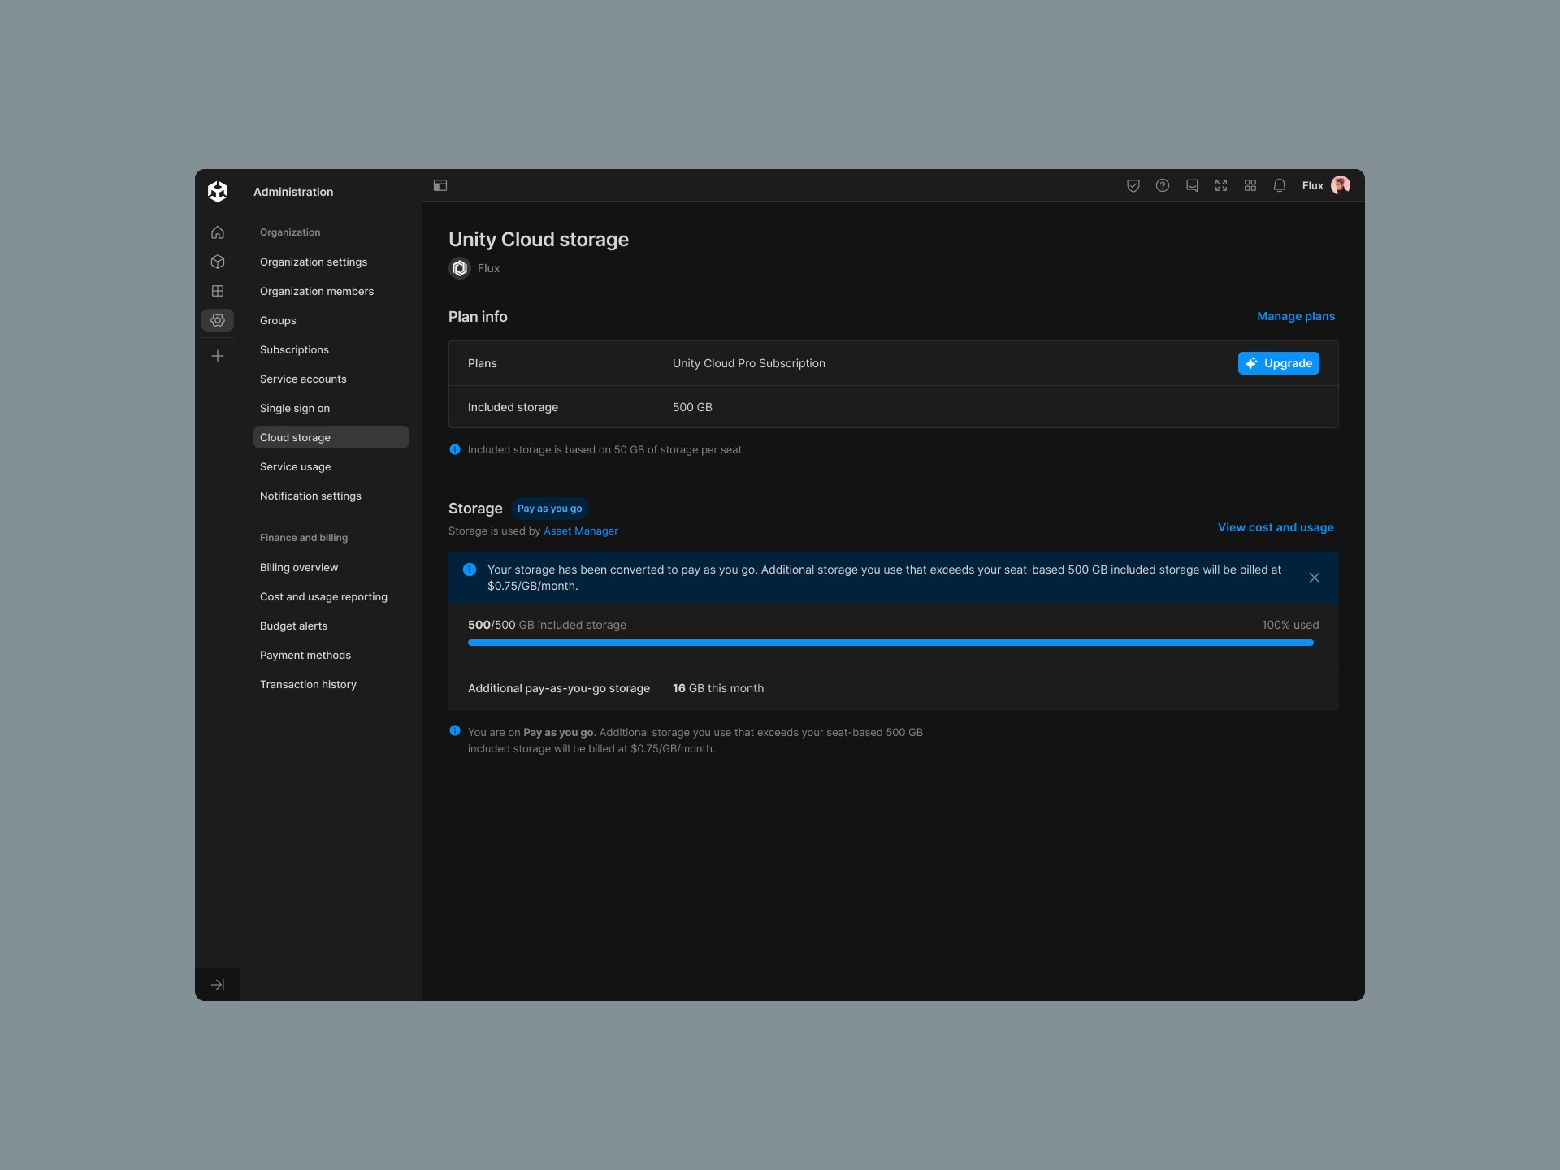Open the Manage plans link
Image resolution: width=1560 pixels, height=1170 pixels.
pyautogui.click(x=1296, y=316)
